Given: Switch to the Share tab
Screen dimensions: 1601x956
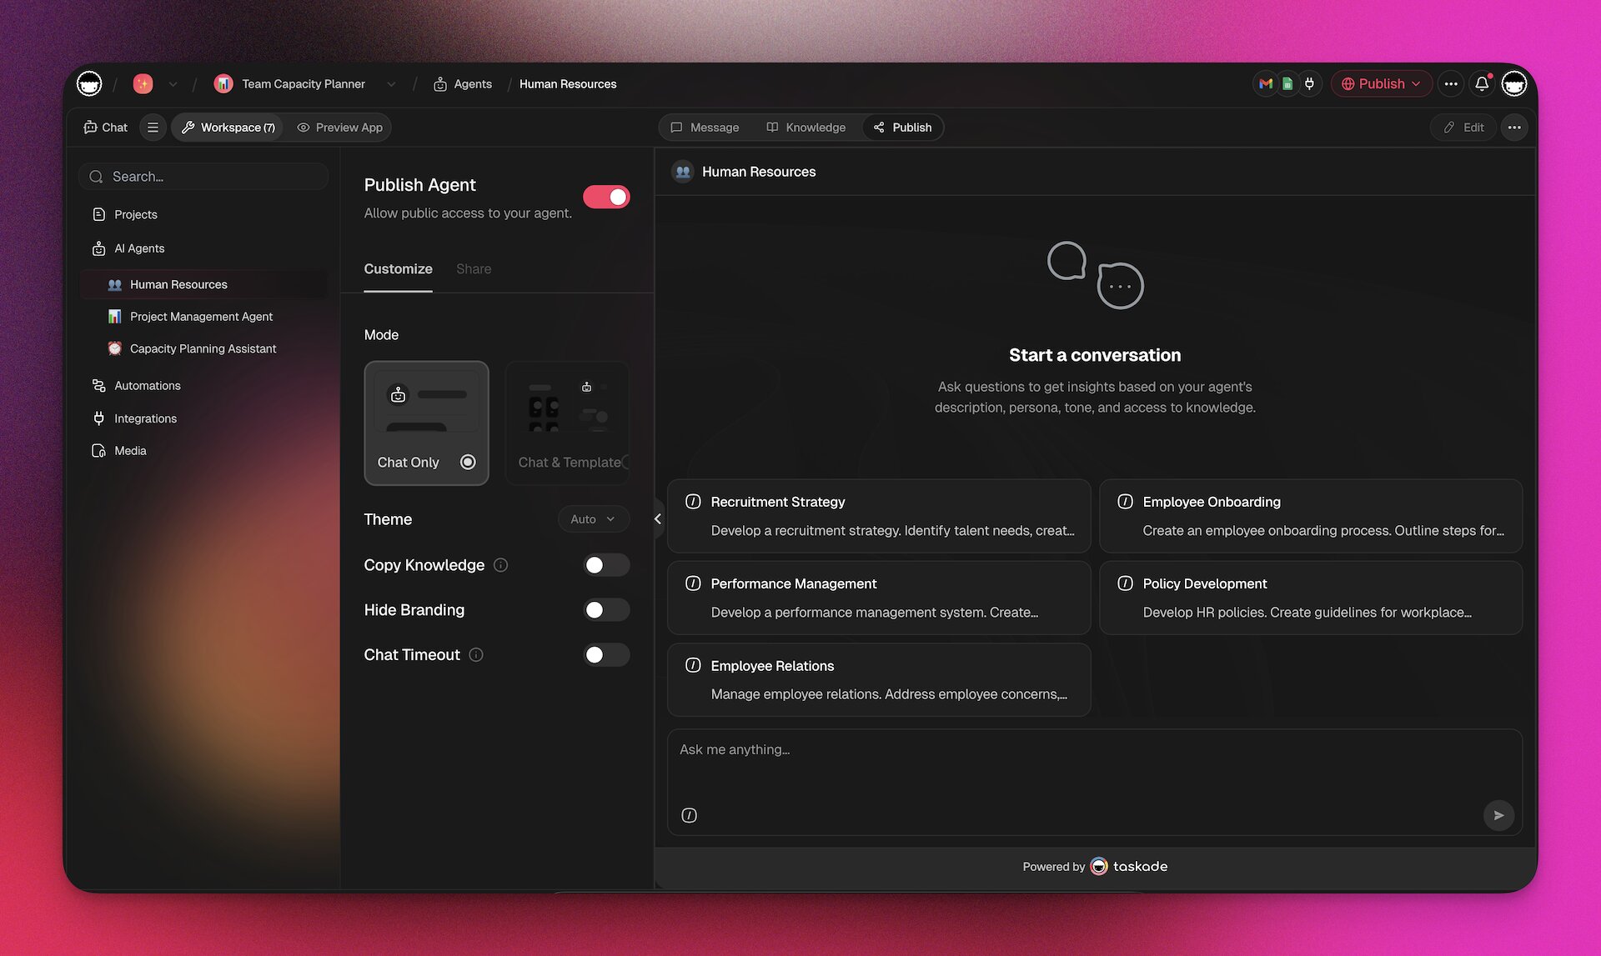Looking at the screenshot, I should pos(473,268).
